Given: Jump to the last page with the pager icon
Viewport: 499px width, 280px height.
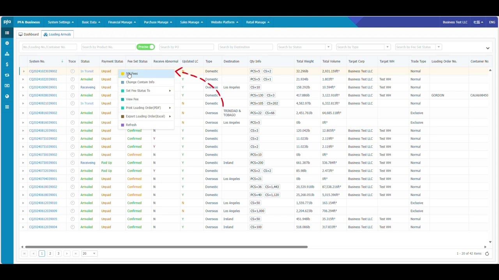Looking at the screenshot, I should pyautogui.click(x=76, y=254).
